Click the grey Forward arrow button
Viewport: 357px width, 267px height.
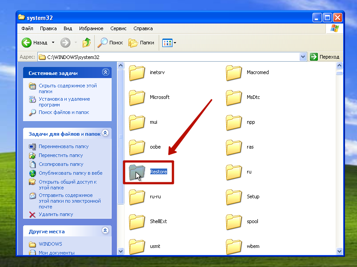65,43
